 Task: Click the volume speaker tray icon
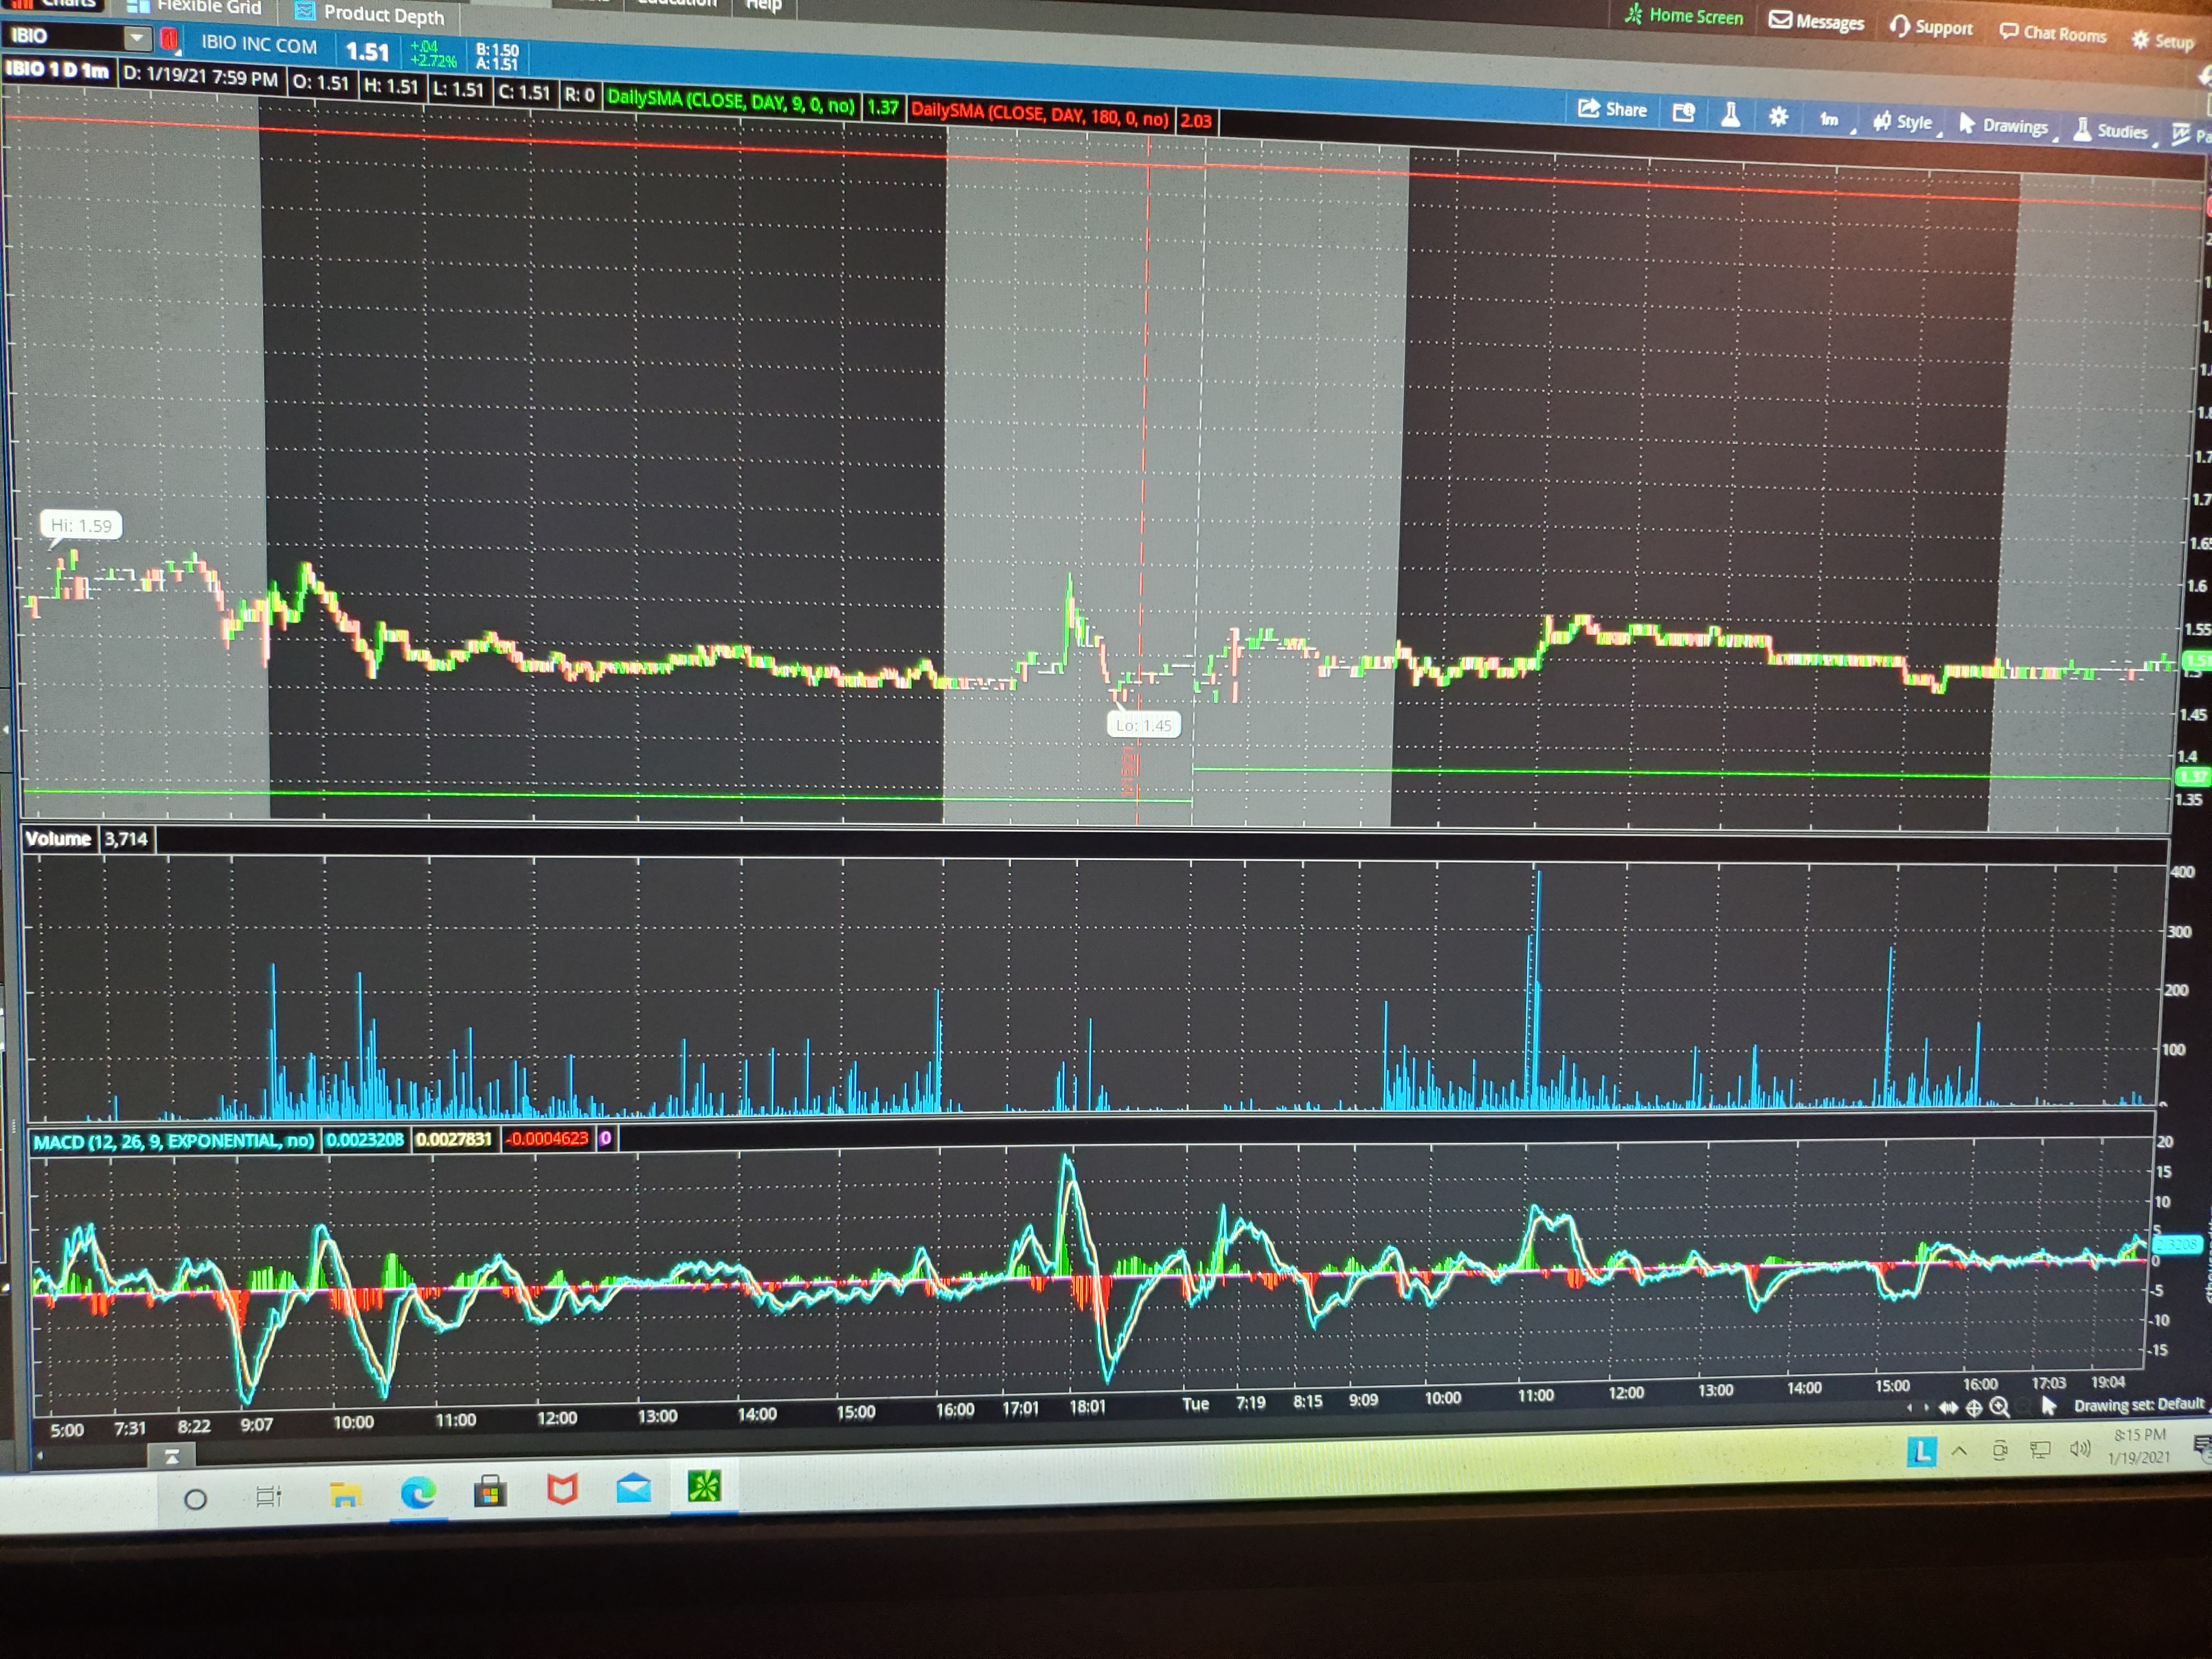pos(2080,1448)
